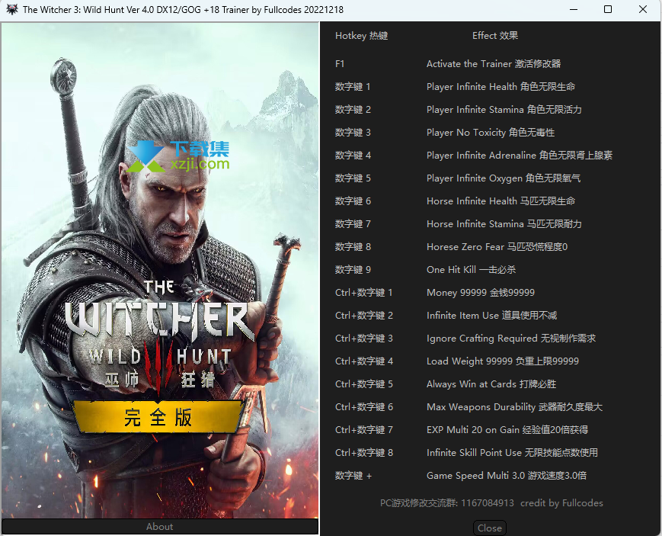The image size is (662, 536).
Task: Click the About button below the cover art
Action: (159, 526)
